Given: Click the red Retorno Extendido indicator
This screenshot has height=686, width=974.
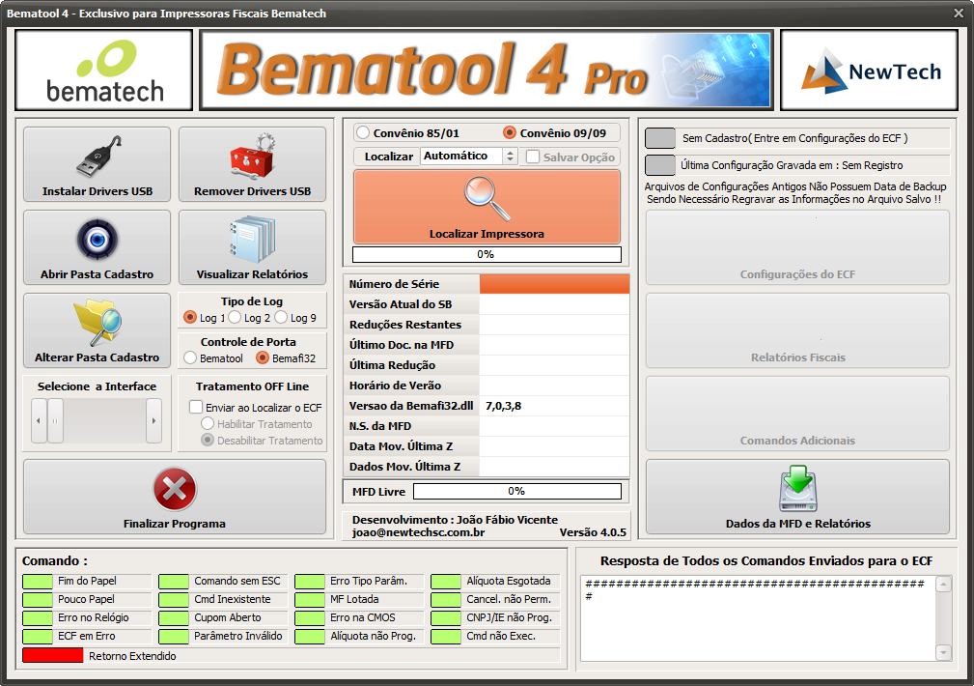Looking at the screenshot, I should tap(53, 655).
